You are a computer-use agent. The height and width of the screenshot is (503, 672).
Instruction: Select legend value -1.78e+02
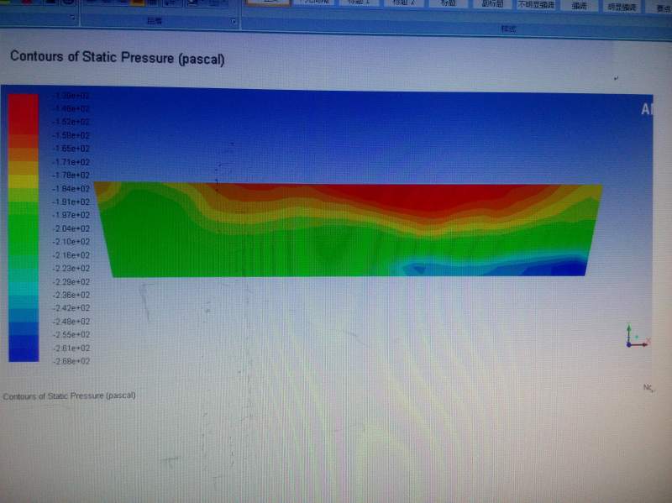[71, 176]
